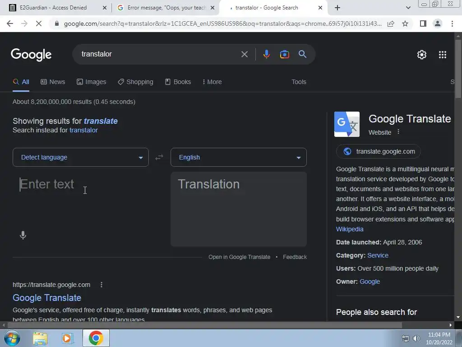
Task: Click the corrected term translate link
Action: (x=101, y=121)
